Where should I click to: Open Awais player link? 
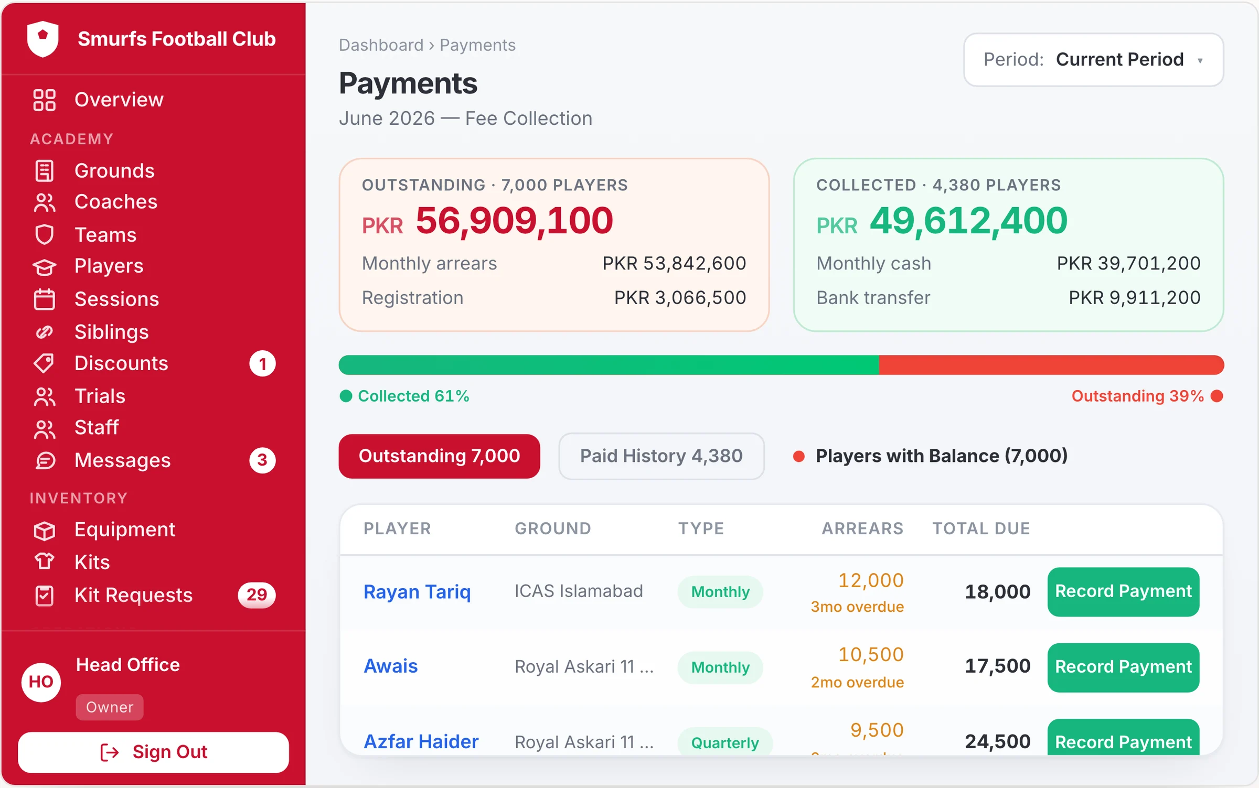click(x=391, y=666)
